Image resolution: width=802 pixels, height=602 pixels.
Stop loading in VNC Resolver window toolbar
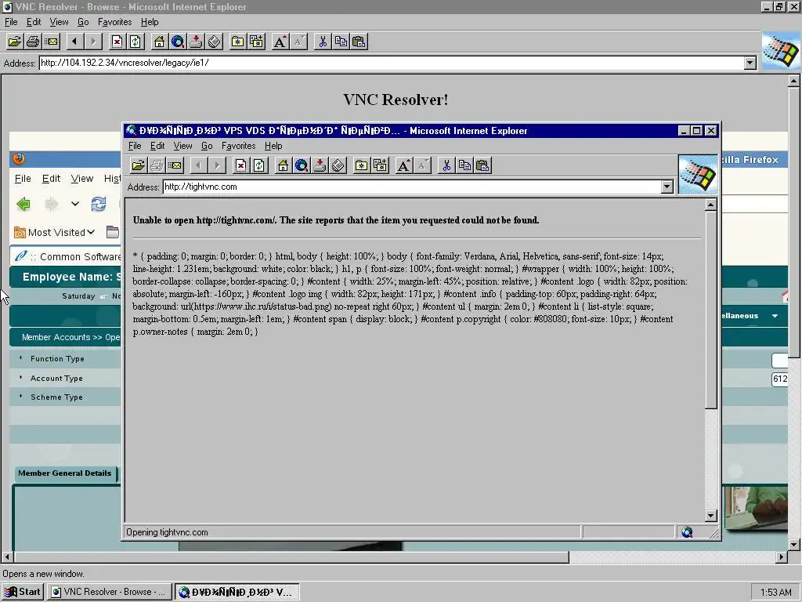click(x=117, y=42)
